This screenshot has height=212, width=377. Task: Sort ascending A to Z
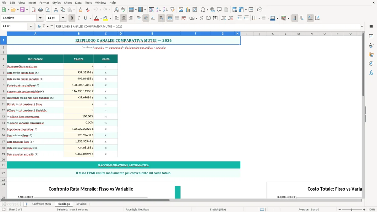(x=158, y=10)
